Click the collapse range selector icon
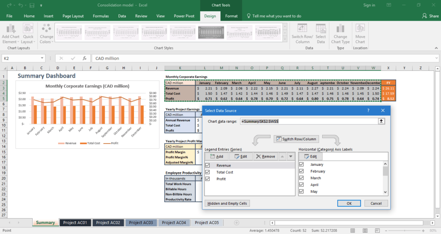 (381, 122)
